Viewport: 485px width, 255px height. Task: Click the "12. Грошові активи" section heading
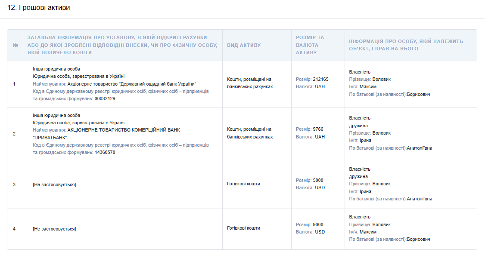coord(39,8)
